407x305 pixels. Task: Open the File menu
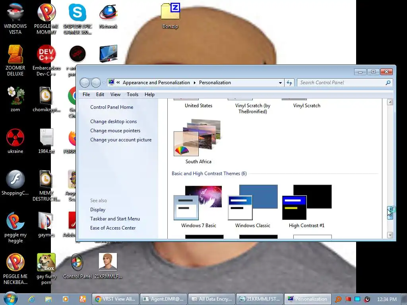[86, 95]
